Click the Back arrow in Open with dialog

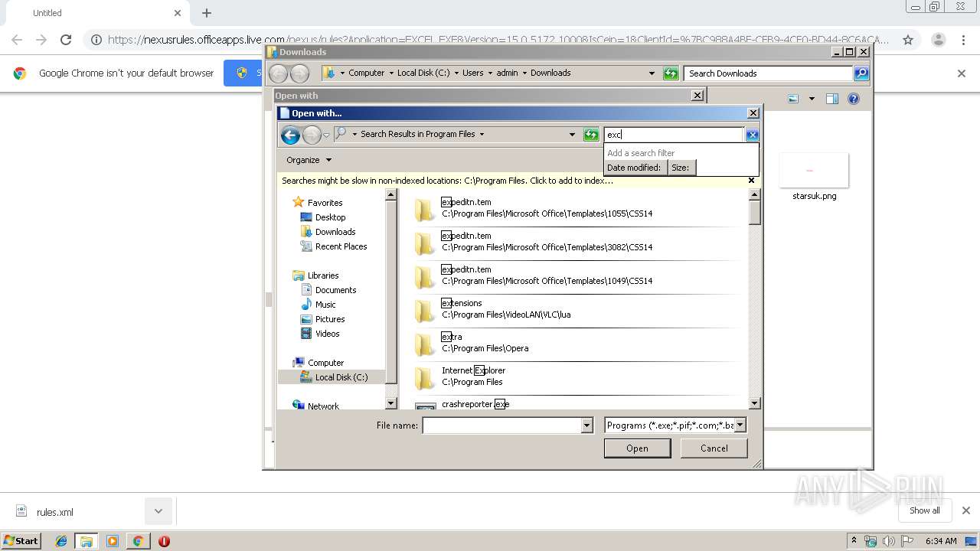290,135
